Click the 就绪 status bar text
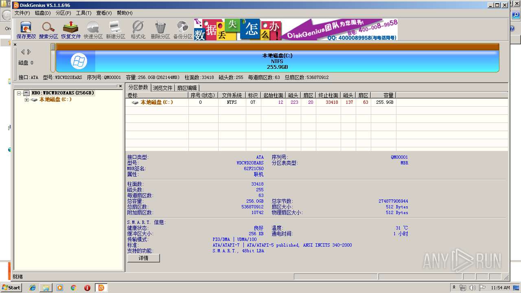Viewport: 521px width, 293px height. (18, 277)
